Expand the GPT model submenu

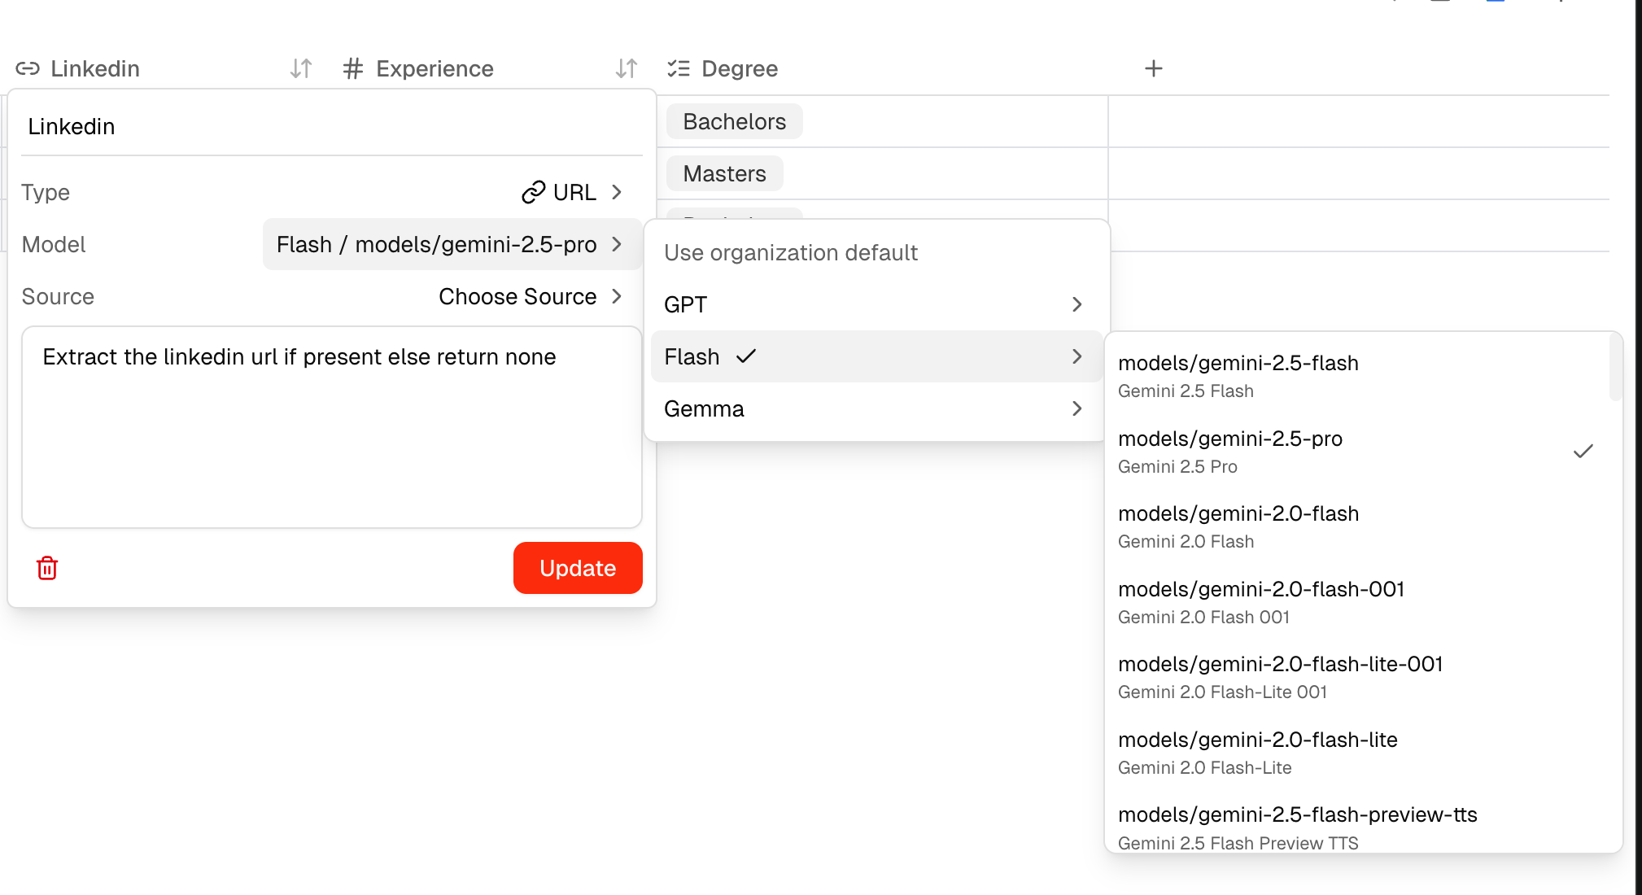(x=876, y=304)
